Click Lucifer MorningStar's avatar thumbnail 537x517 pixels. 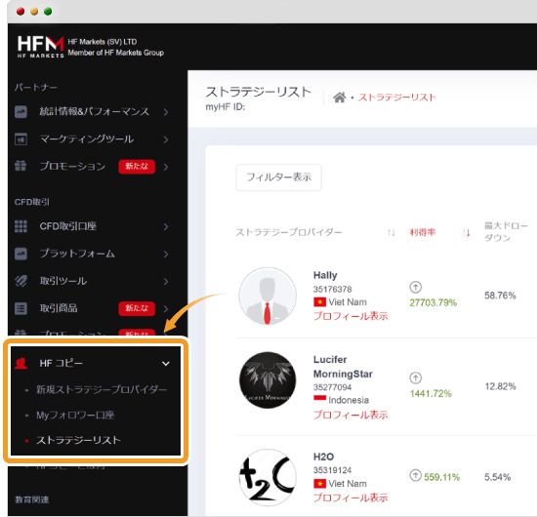pyautogui.click(x=268, y=379)
